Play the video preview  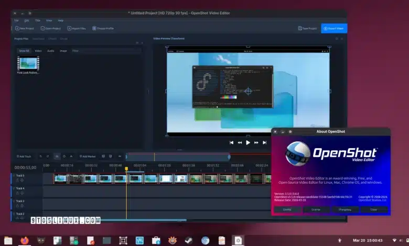click(248, 143)
